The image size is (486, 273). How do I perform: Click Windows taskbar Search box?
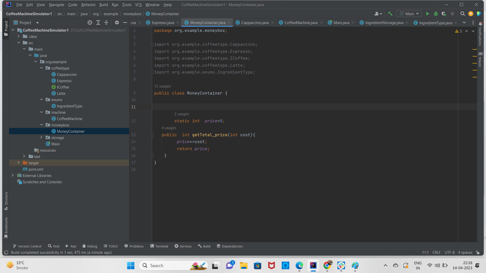coord(173,265)
